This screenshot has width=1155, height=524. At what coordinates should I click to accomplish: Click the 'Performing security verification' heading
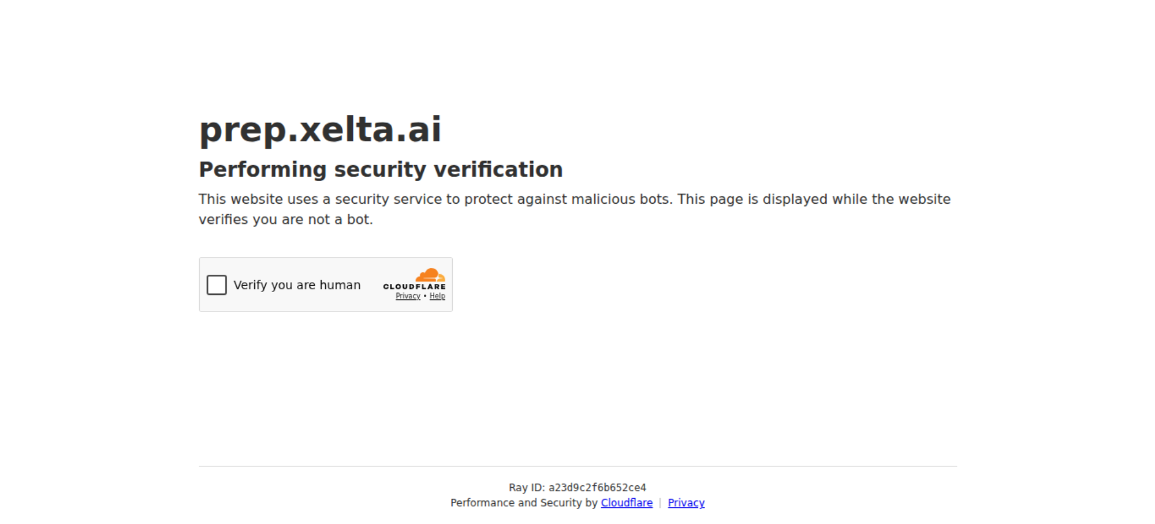coord(381,170)
